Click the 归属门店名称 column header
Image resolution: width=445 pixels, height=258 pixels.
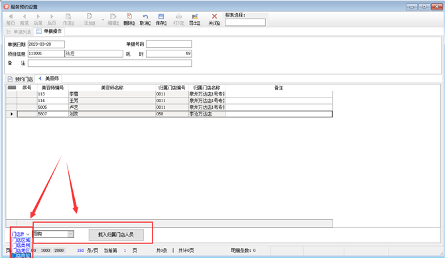pos(207,88)
